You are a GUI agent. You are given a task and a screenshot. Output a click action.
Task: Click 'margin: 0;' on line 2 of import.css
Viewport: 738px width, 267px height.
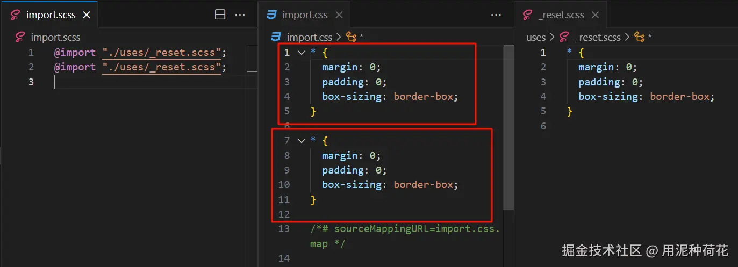351,67
